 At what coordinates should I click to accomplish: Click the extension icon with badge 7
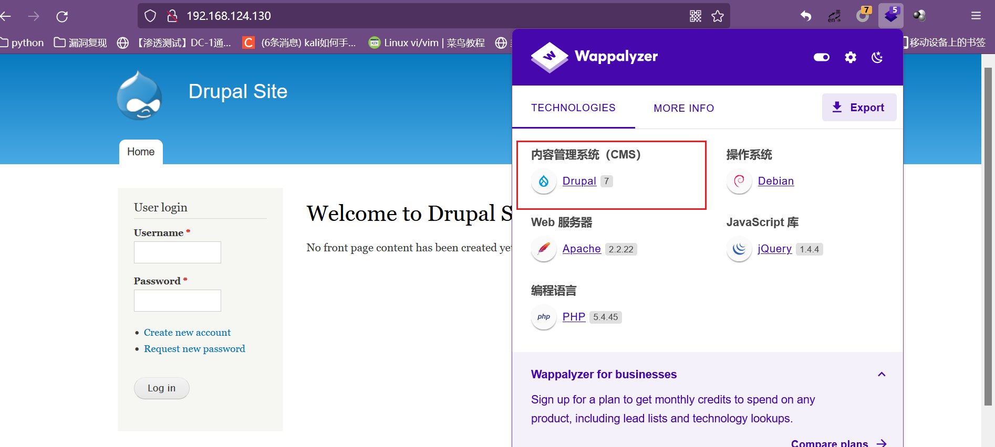863,15
